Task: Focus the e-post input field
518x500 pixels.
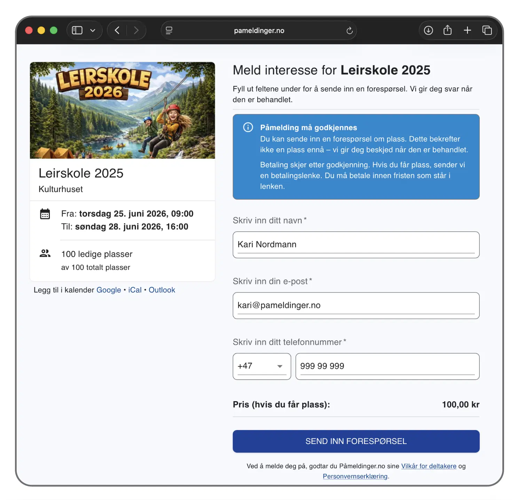Action: pos(356,305)
